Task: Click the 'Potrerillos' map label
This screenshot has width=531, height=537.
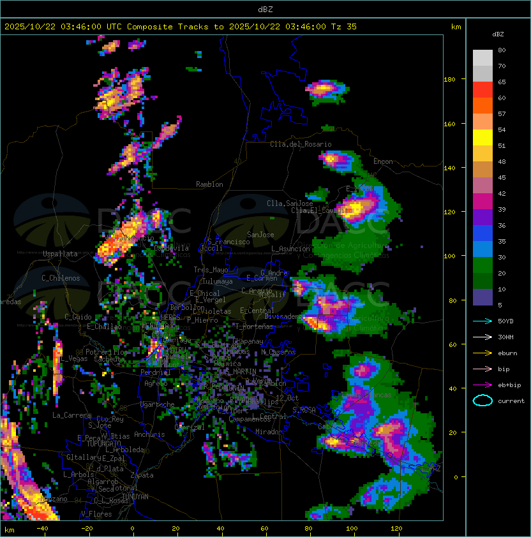Action: [x=107, y=352]
